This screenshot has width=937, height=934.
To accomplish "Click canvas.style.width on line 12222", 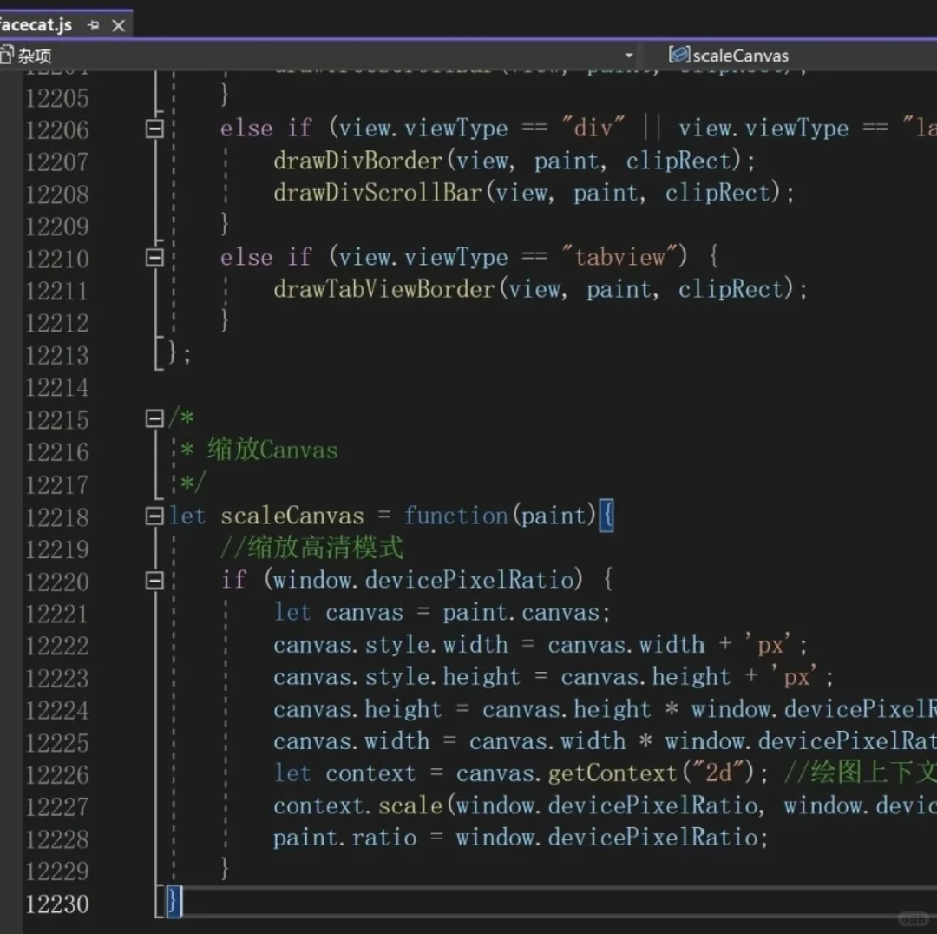I will (390, 645).
